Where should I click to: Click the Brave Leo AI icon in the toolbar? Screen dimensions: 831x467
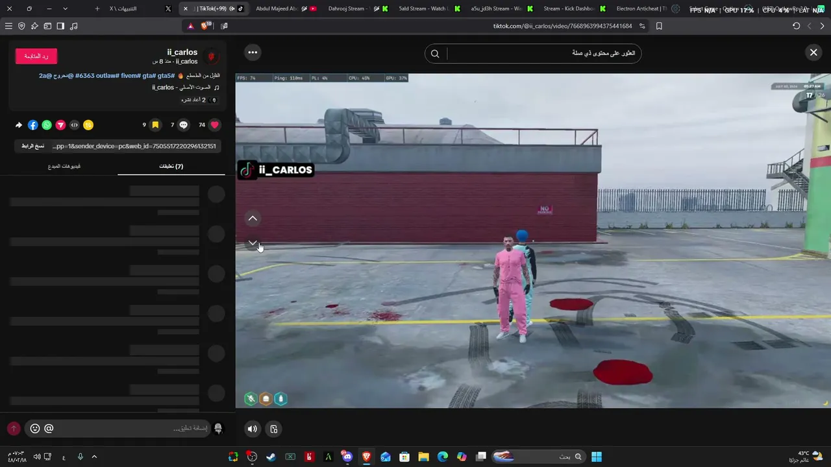34,26
